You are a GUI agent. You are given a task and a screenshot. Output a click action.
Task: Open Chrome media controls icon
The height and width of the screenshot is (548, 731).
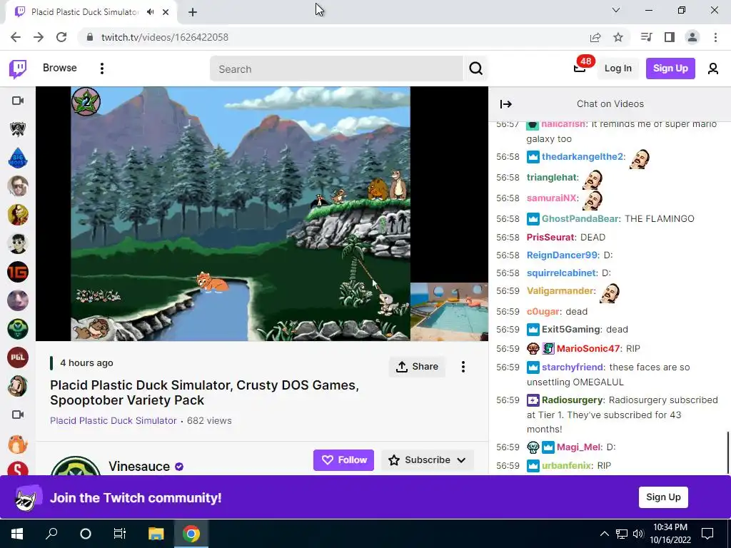646,37
